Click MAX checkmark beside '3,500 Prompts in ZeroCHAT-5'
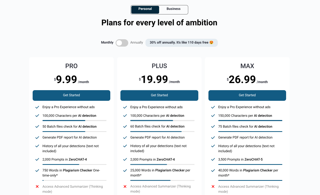 point(213,160)
